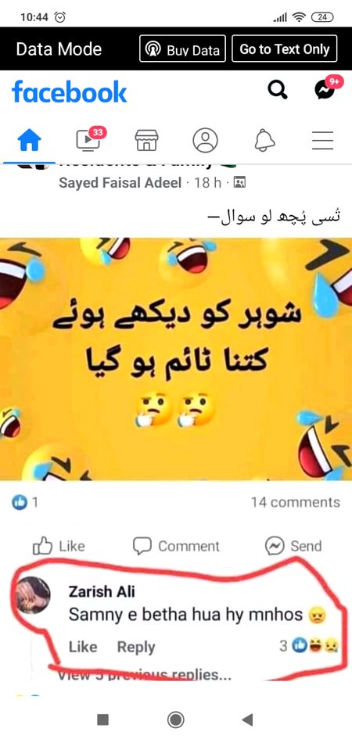Open Facebook search magnifier icon

click(x=278, y=88)
